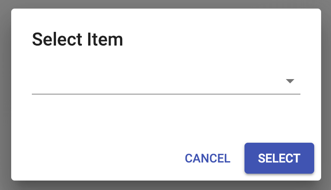
Task: Tap the gray downward caret icon
Action: point(290,81)
